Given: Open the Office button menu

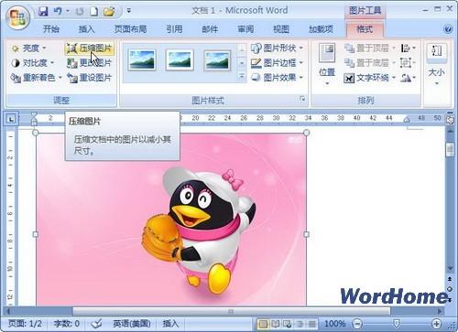Looking at the screenshot, I should [18, 16].
